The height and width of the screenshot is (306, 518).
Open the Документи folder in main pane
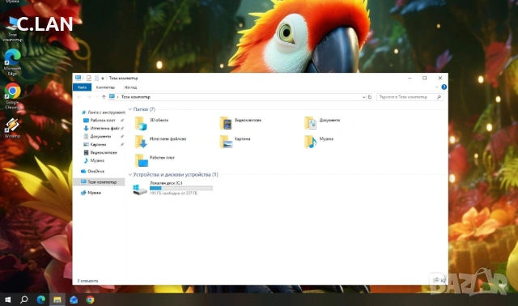322,123
